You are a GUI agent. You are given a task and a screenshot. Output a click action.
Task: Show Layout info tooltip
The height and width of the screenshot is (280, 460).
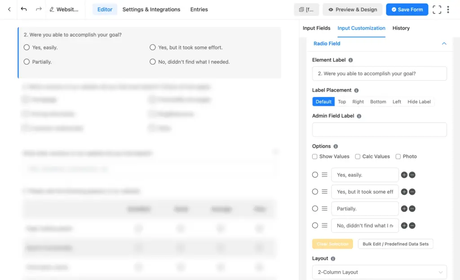(333, 258)
